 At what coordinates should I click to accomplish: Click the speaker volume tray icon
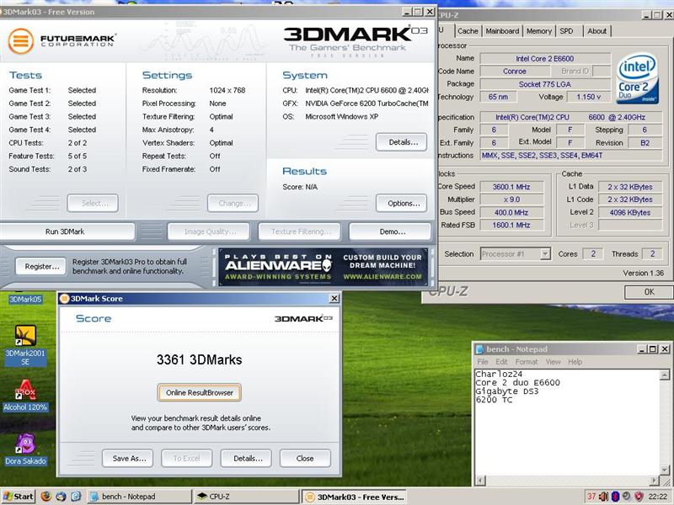[603, 497]
